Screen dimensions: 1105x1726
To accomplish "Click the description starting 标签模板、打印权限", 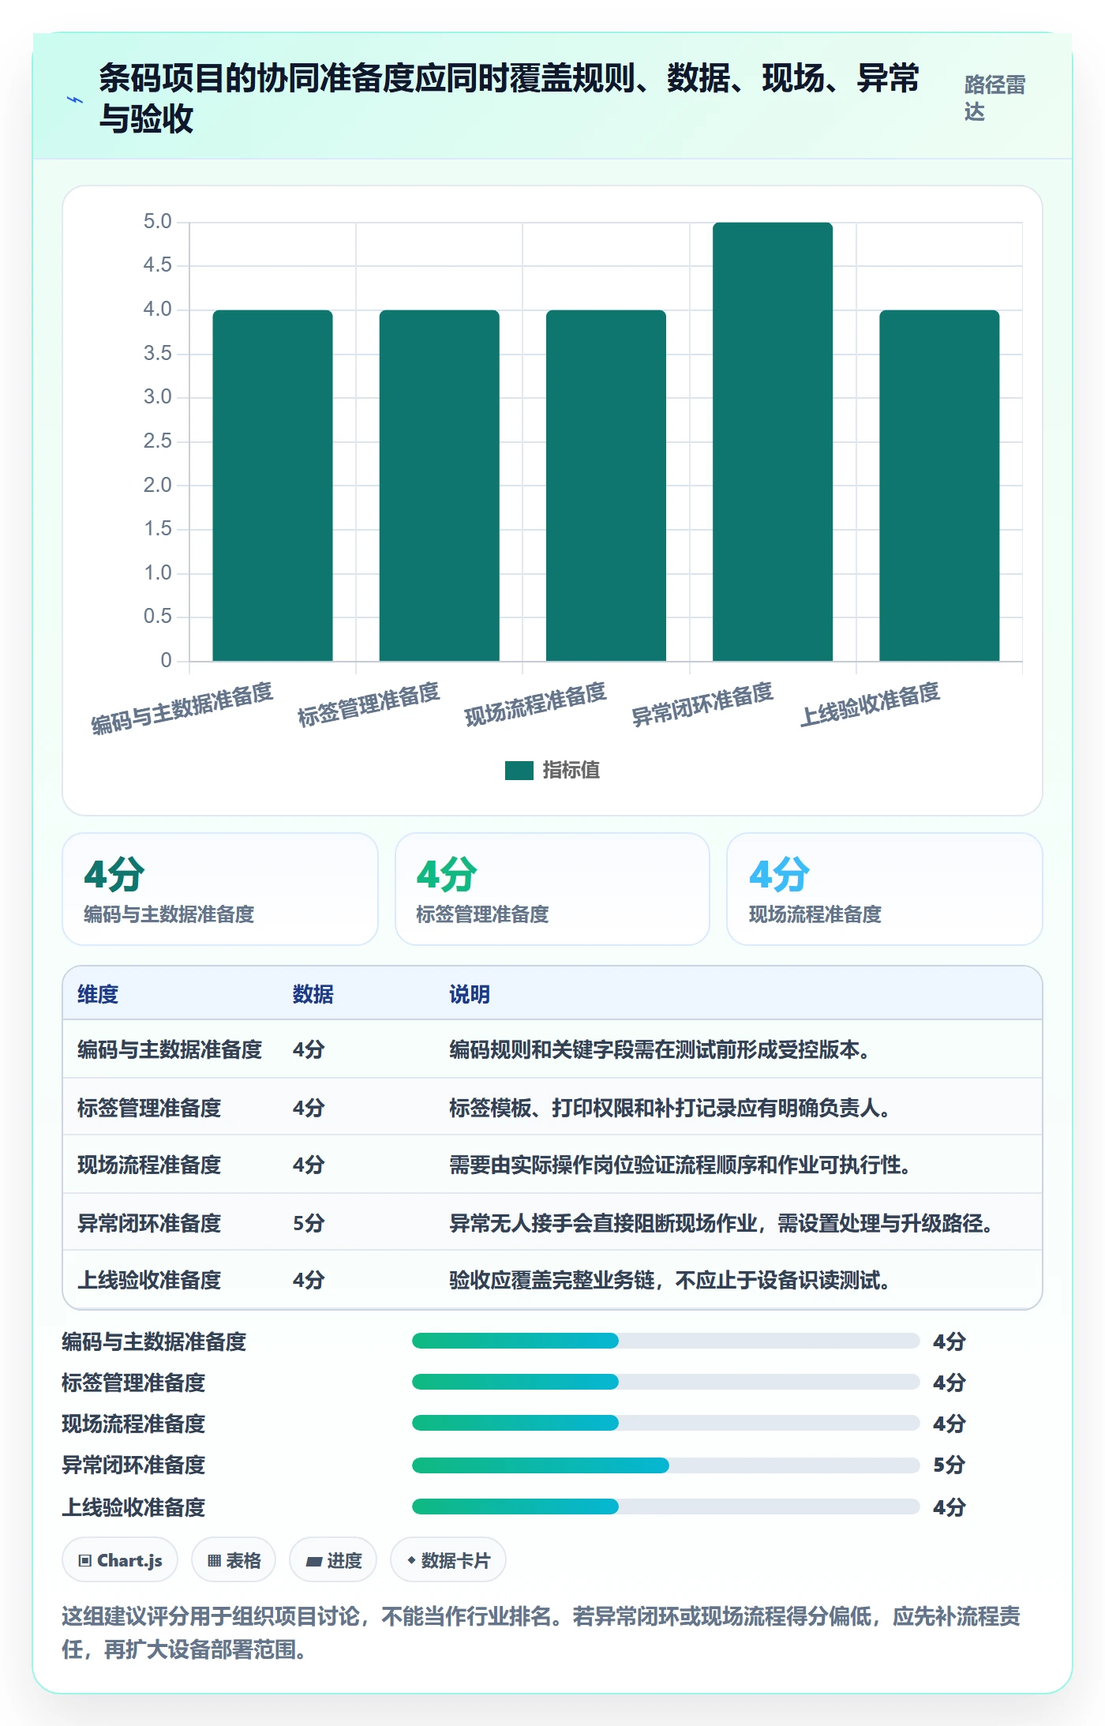I will pos(671,1108).
